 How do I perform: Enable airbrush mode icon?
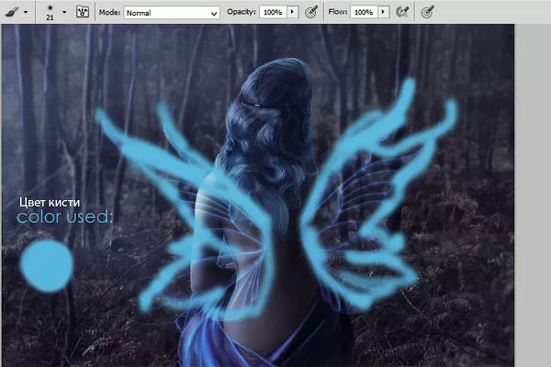[402, 12]
